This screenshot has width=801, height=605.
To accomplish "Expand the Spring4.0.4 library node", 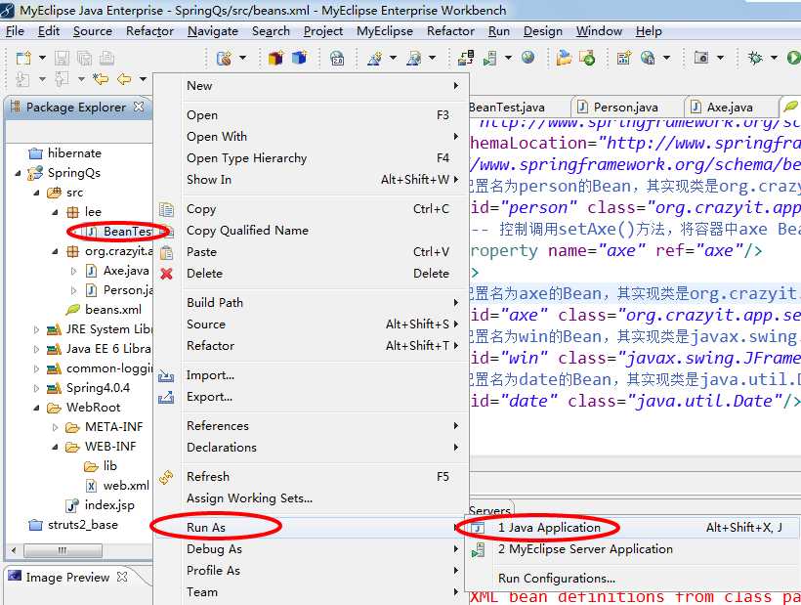I will [36, 388].
